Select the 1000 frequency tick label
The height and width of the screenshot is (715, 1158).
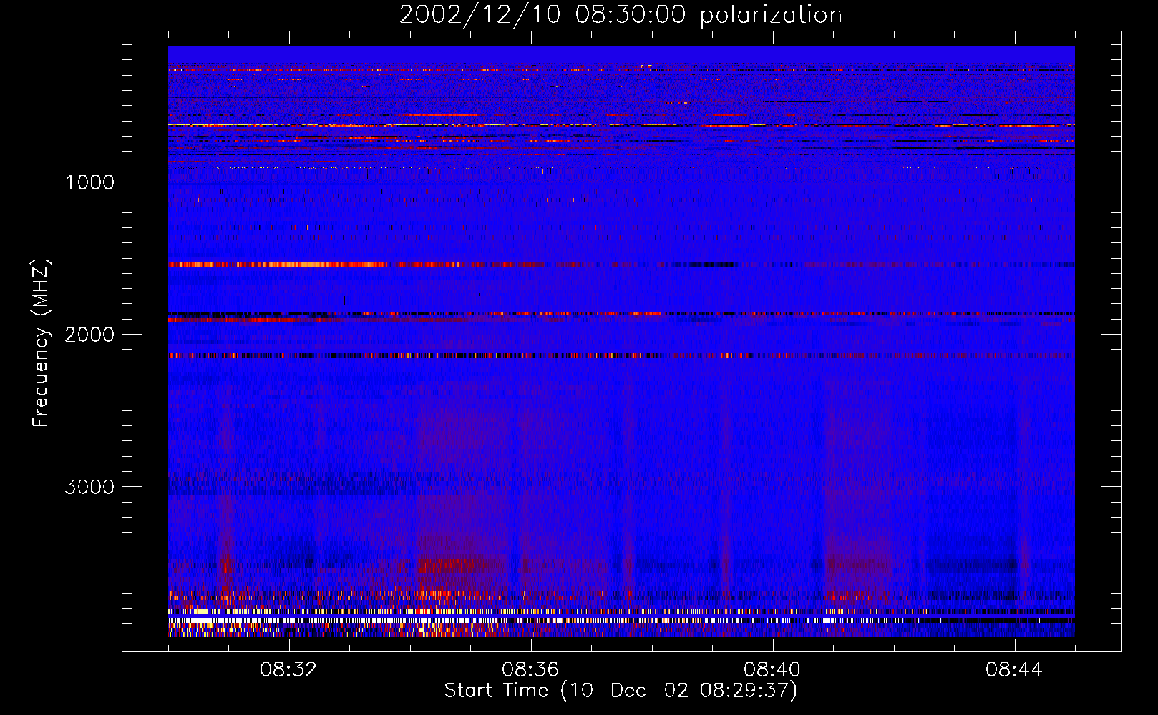[x=89, y=182]
